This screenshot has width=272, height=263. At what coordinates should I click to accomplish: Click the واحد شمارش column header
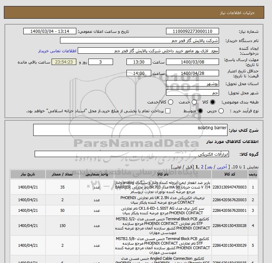(x=97, y=174)
